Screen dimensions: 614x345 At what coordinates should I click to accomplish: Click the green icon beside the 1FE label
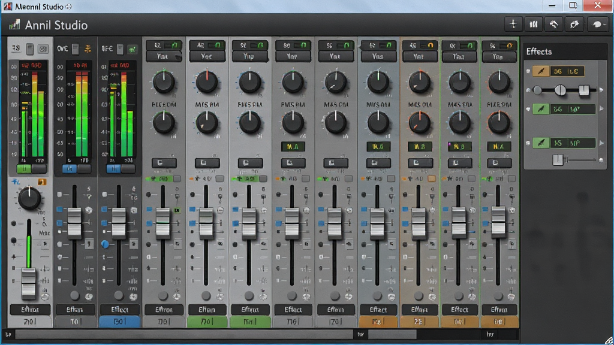pyautogui.click(x=133, y=49)
